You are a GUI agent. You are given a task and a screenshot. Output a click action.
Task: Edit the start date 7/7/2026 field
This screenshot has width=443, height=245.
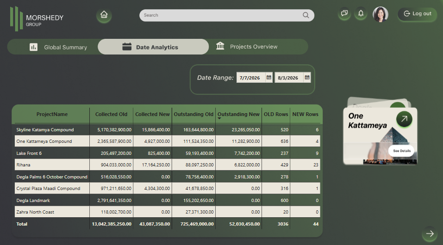point(251,78)
